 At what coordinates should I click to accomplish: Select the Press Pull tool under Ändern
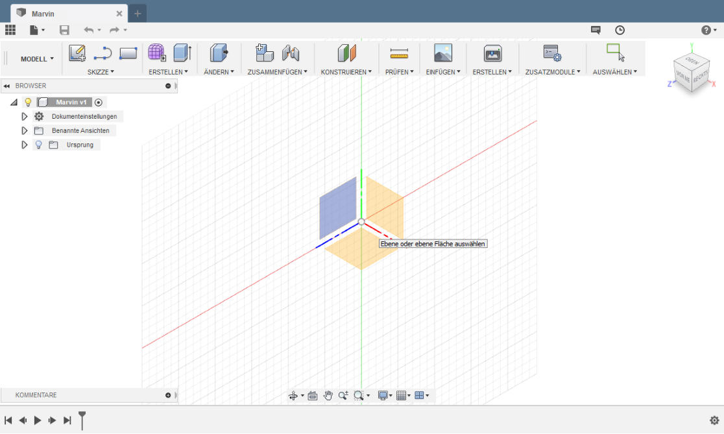tap(219, 53)
